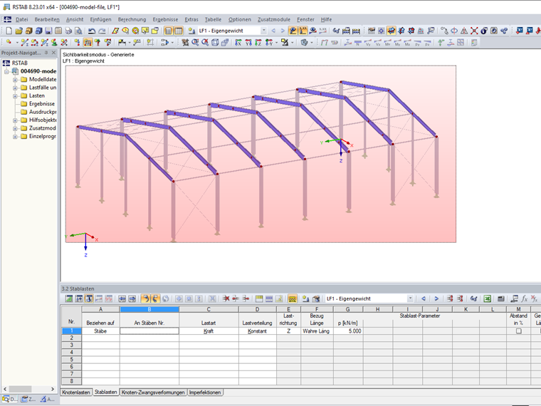This screenshot has height=406, width=541.
Task: Select row header 2 in the table
Action: (x=72, y=338)
